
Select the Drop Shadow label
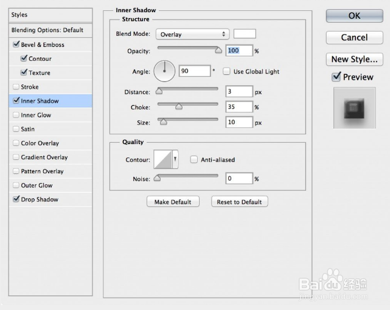[x=40, y=199]
